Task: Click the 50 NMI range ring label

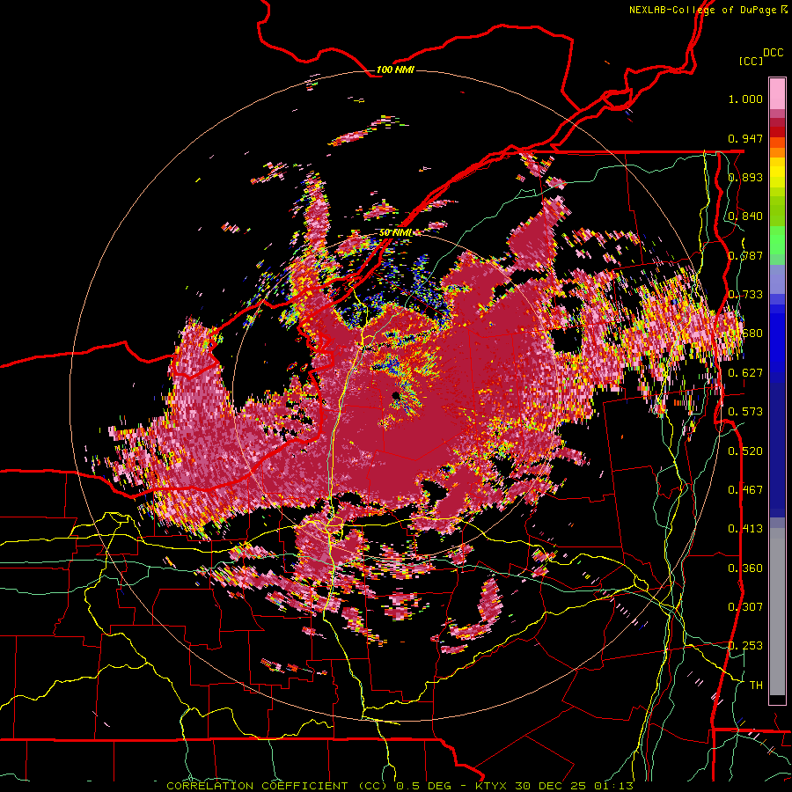Action: 395,232
